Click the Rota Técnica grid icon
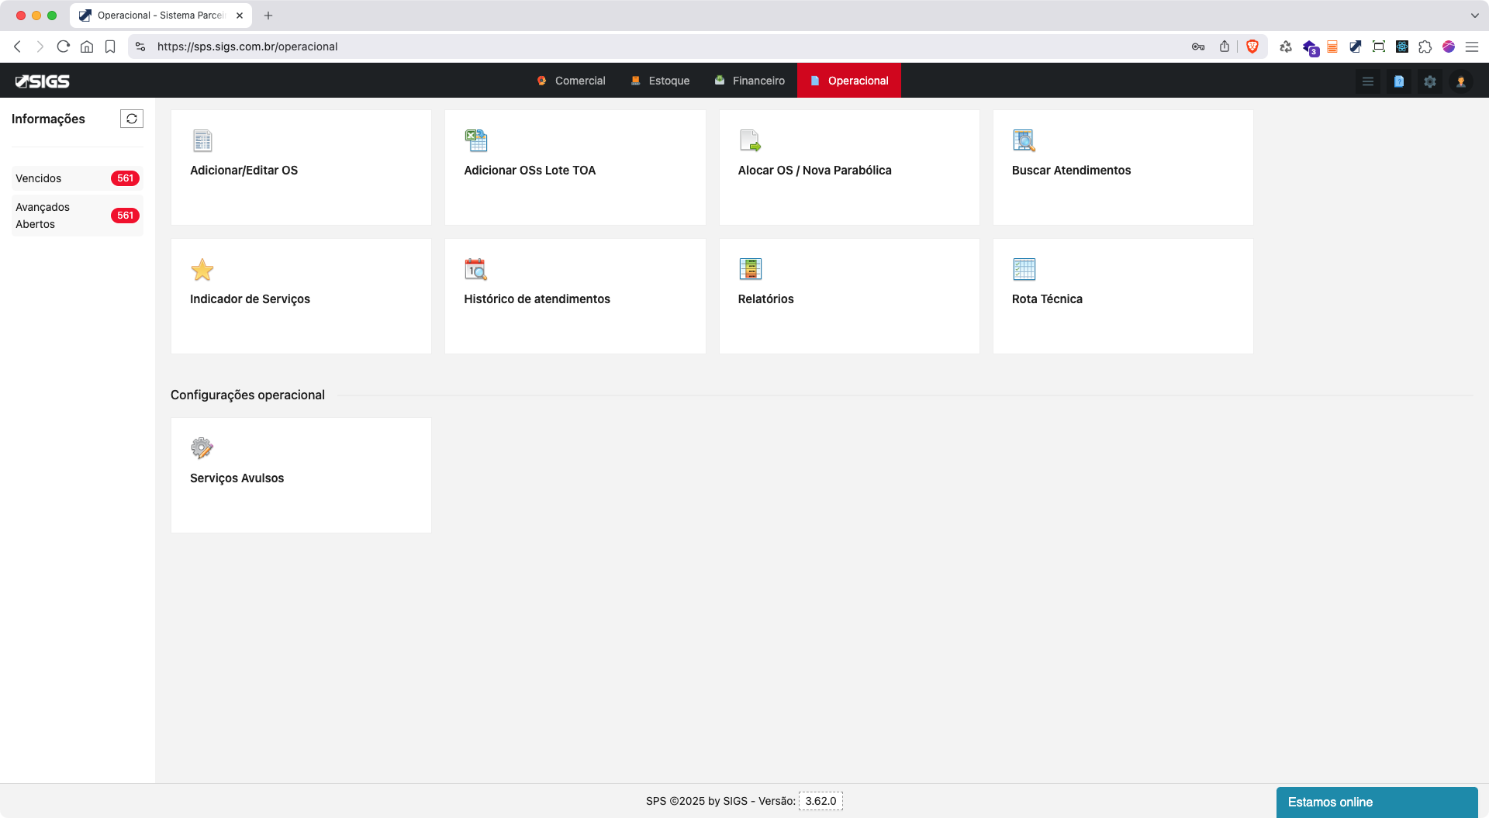1489x818 pixels. pyautogui.click(x=1024, y=269)
